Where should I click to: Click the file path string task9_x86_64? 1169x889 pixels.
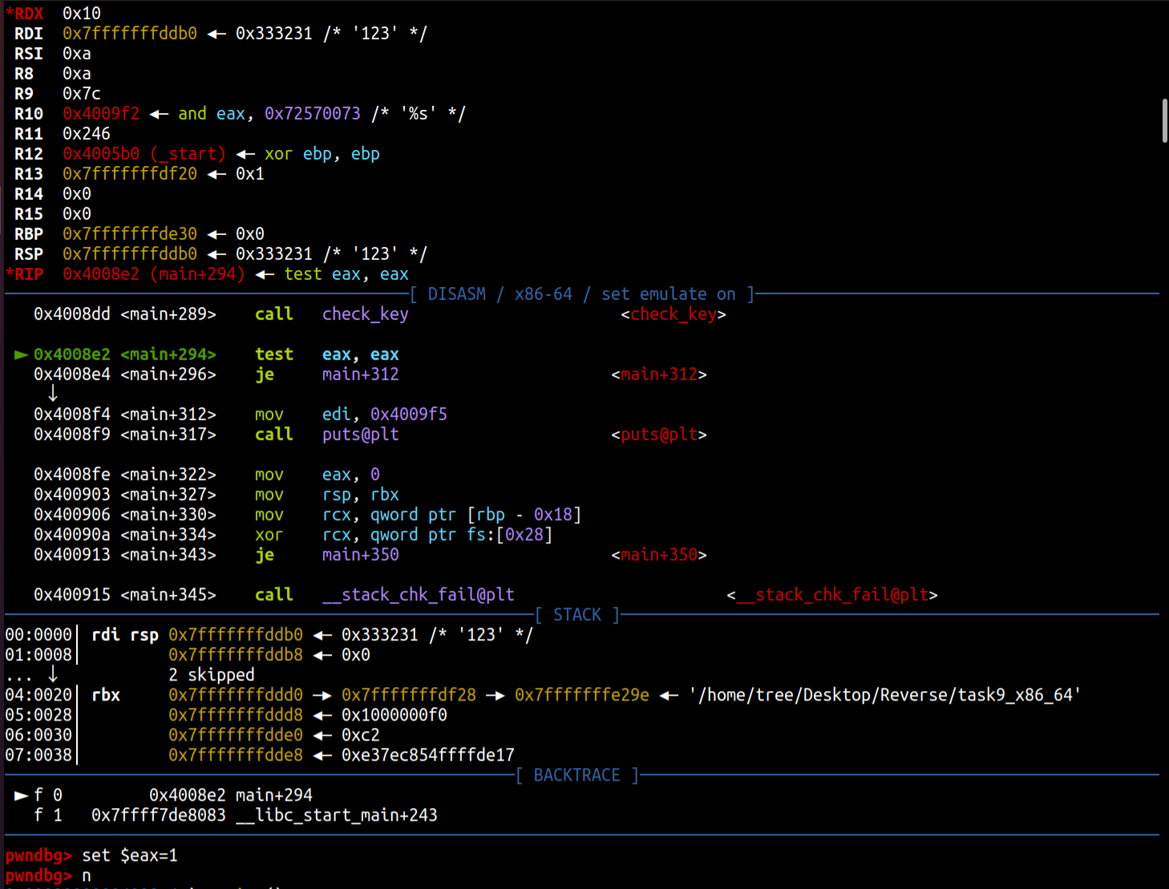tap(884, 695)
